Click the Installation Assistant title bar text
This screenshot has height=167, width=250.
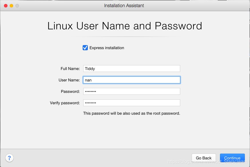(124, 6)
